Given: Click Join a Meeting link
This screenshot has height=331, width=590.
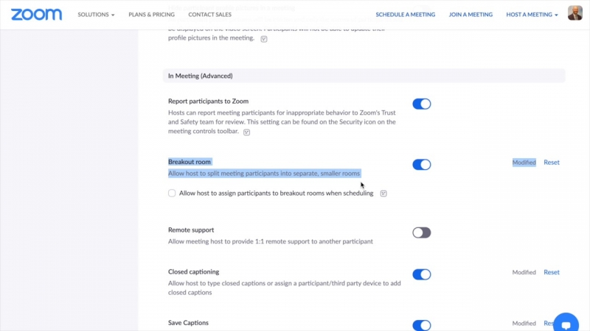Looking at the screenshot, I should click(471, 15).
